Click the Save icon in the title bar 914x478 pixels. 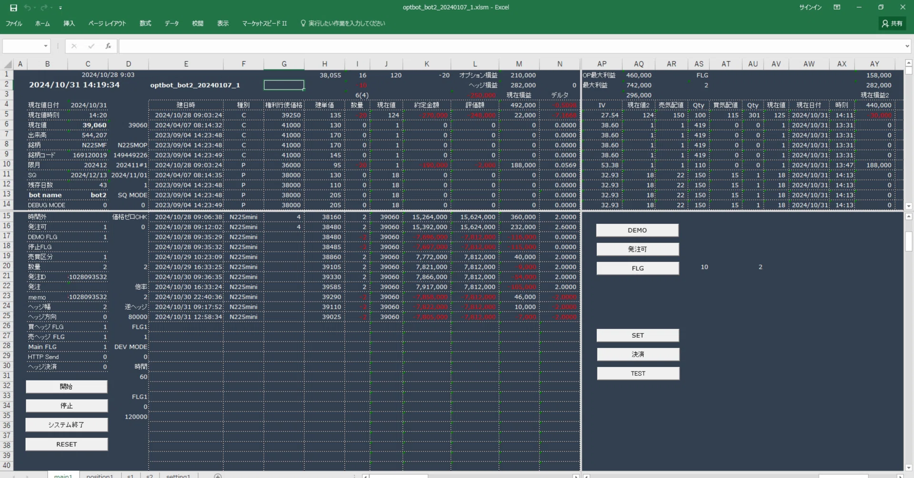(13, 8)
